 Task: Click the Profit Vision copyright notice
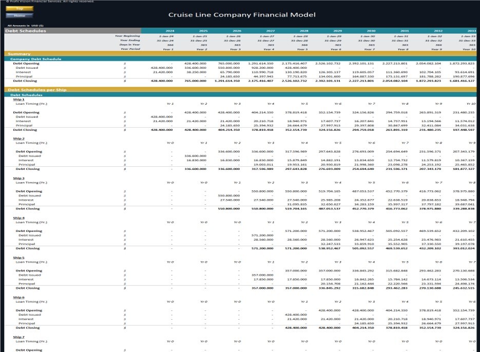pos(50,2)
